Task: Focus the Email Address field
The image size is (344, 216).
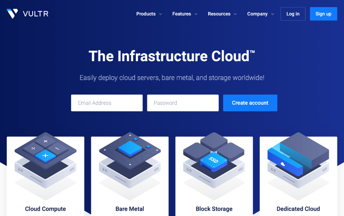Action: pos(107,103)
